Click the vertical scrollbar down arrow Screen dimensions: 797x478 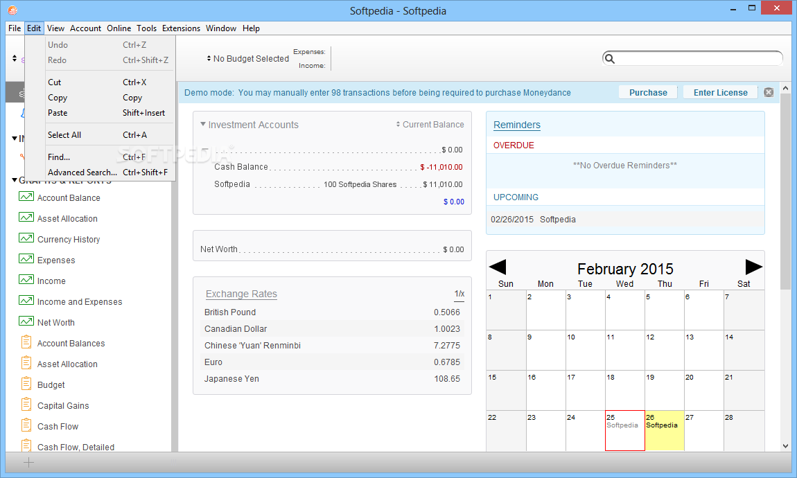(785, 446)
